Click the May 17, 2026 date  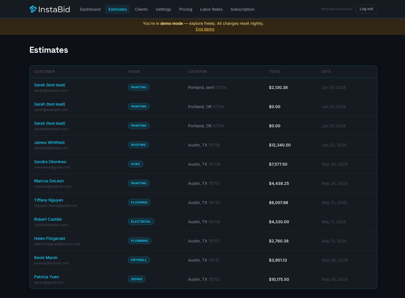tap(334, 222)
